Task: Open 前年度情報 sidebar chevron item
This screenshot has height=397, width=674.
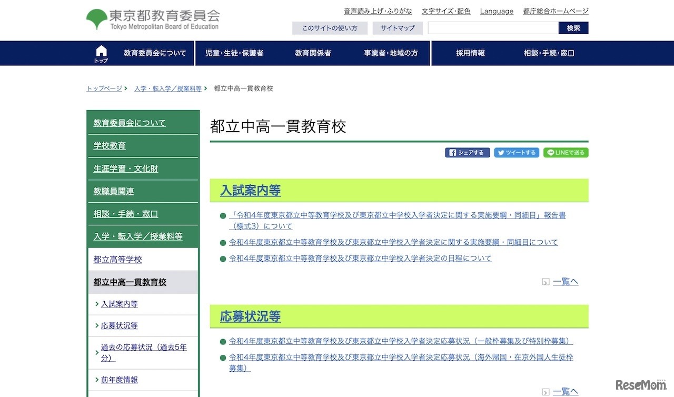Action: click(x=119, y=380)
